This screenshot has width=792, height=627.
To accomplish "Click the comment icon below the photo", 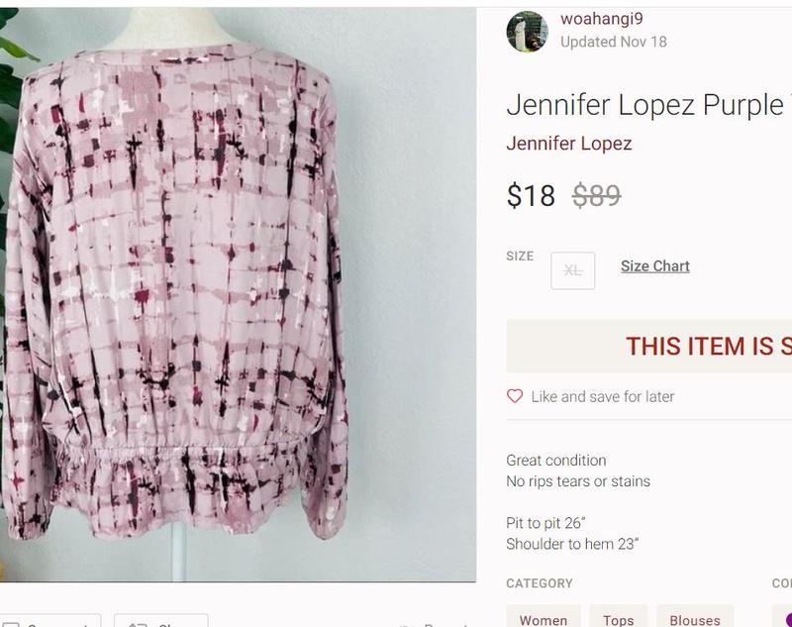I will [x=11, y=624].
